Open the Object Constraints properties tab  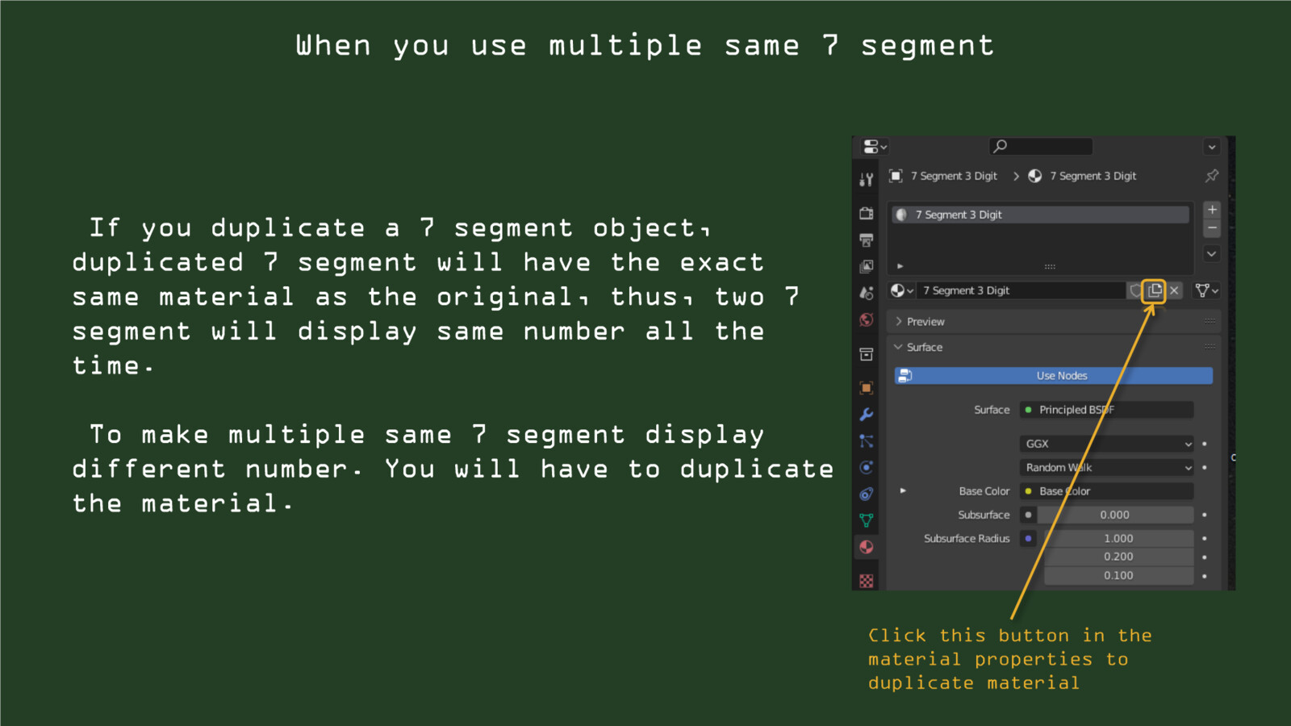(x=866, y=494)
